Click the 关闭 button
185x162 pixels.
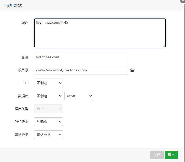click(157, 155)
